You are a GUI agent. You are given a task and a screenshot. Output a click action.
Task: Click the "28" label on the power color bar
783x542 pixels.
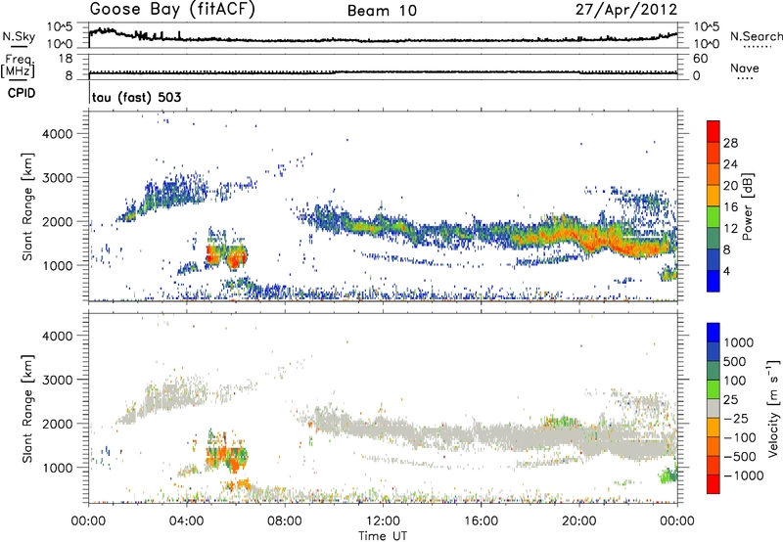point(730,143)
